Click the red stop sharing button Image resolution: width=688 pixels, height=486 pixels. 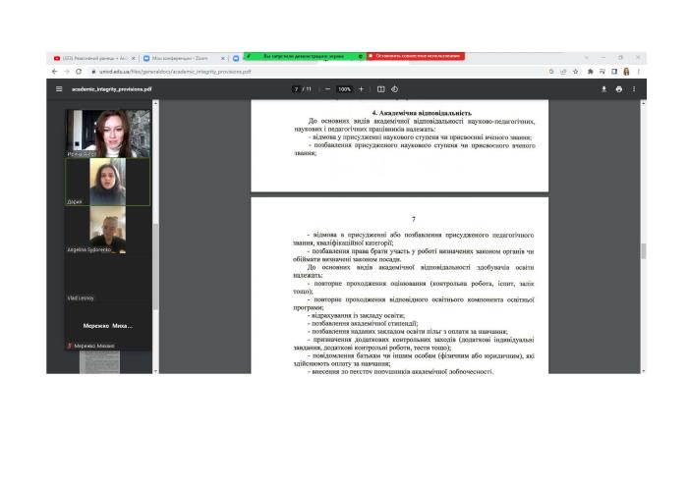point(415,56)
